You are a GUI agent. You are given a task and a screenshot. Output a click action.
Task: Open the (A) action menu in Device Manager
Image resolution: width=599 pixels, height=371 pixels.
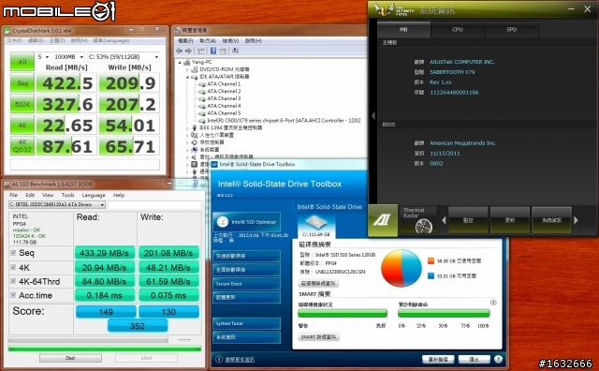point(208,41)
